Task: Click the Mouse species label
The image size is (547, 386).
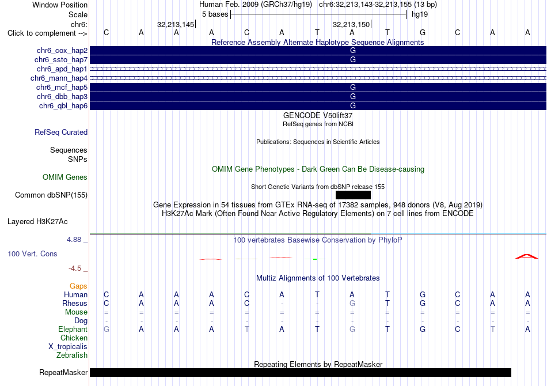Action: (76, 312)
